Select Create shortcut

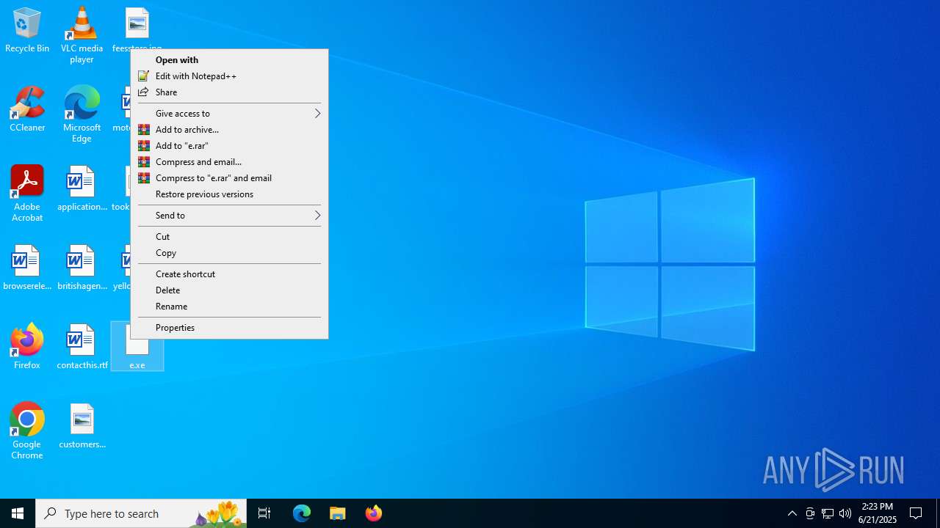[x=229, y=274]
